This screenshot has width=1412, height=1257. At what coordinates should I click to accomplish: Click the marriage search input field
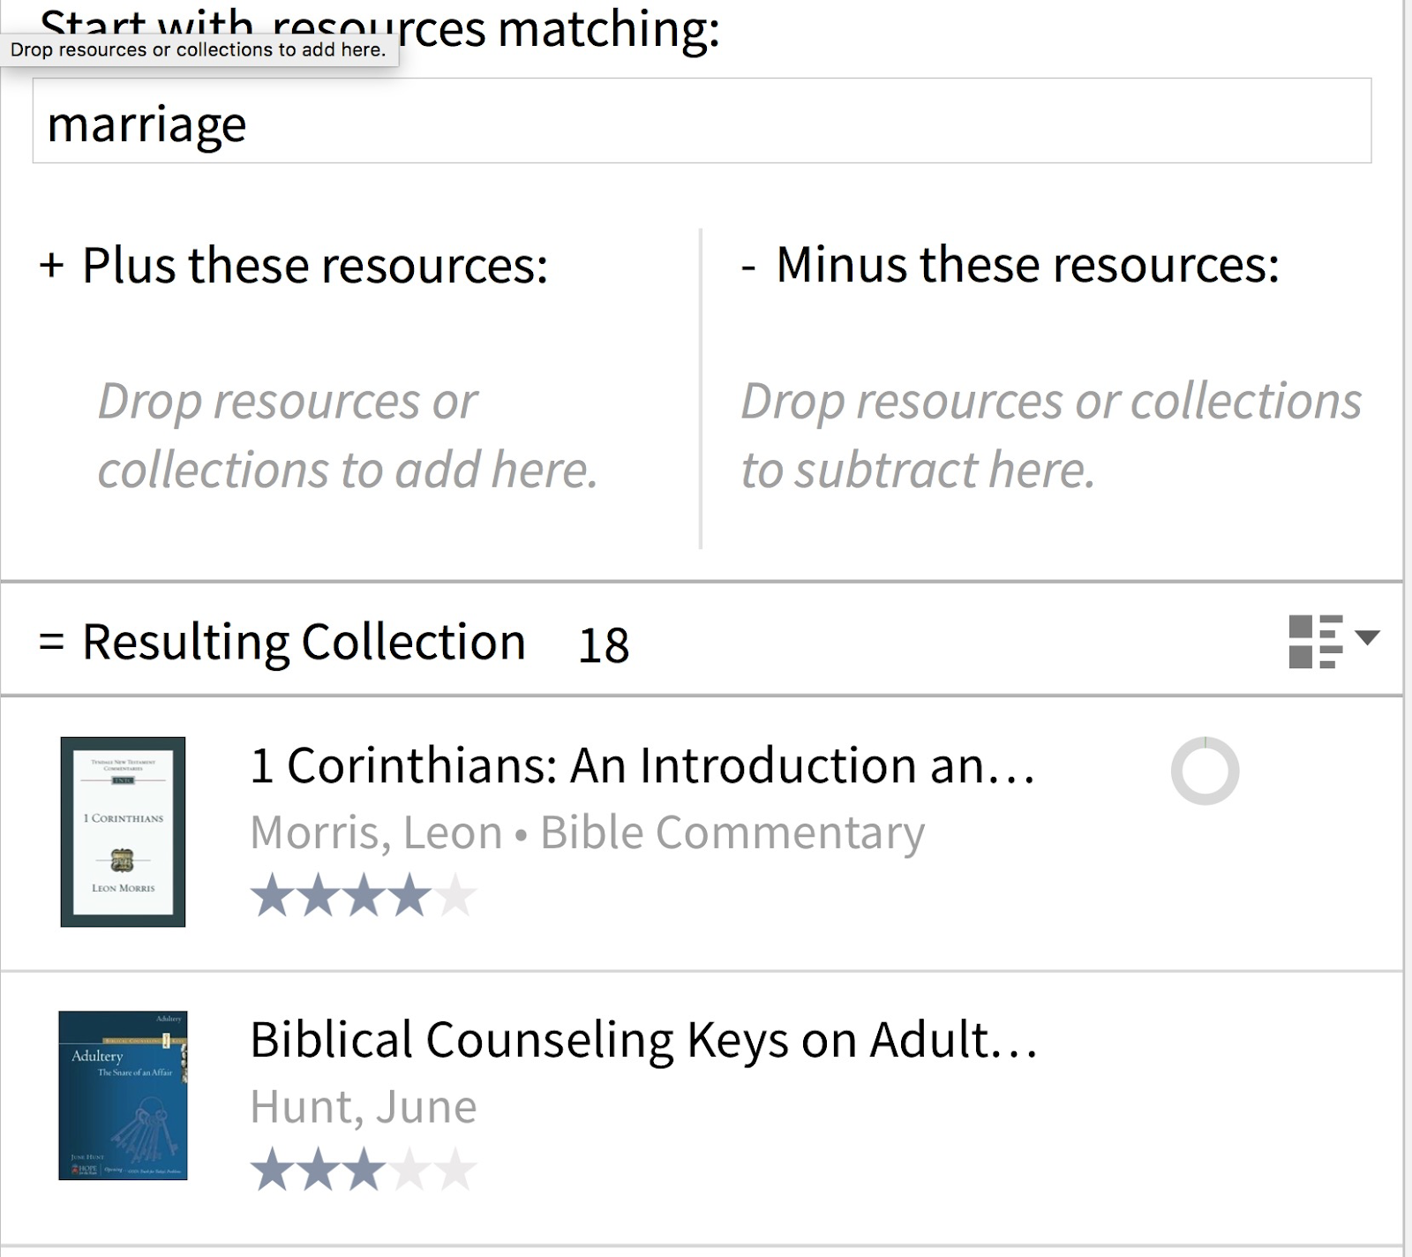pos(702,121)
